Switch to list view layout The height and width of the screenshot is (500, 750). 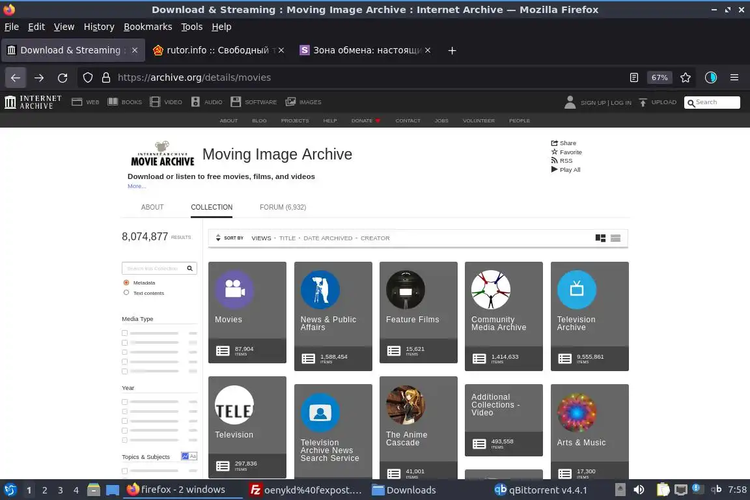(616, 238)
